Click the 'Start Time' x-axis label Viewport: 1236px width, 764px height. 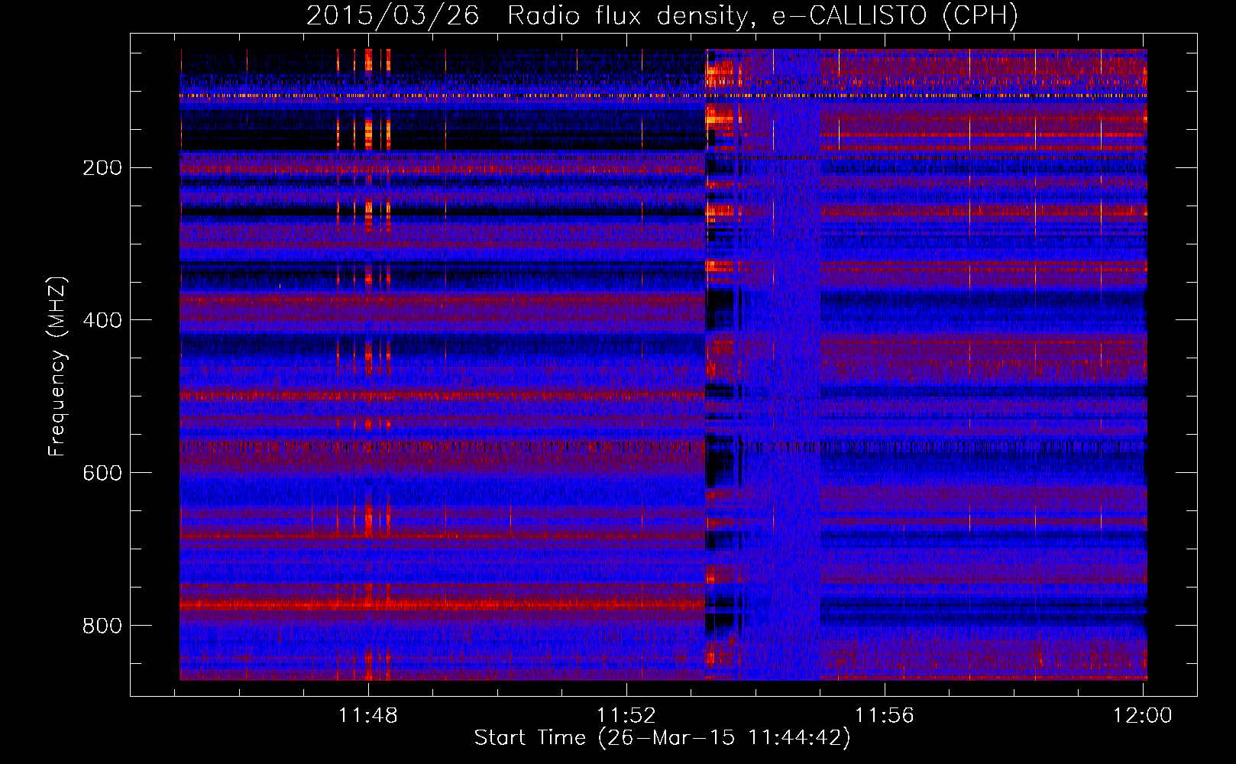662,738
